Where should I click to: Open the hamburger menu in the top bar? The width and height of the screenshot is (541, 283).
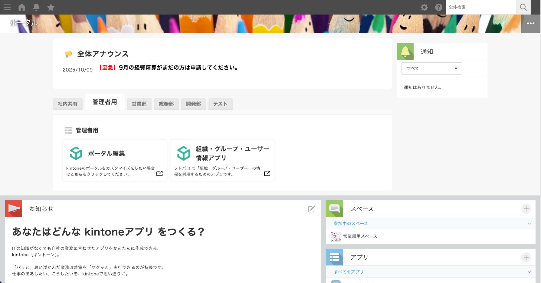[7, 7]
